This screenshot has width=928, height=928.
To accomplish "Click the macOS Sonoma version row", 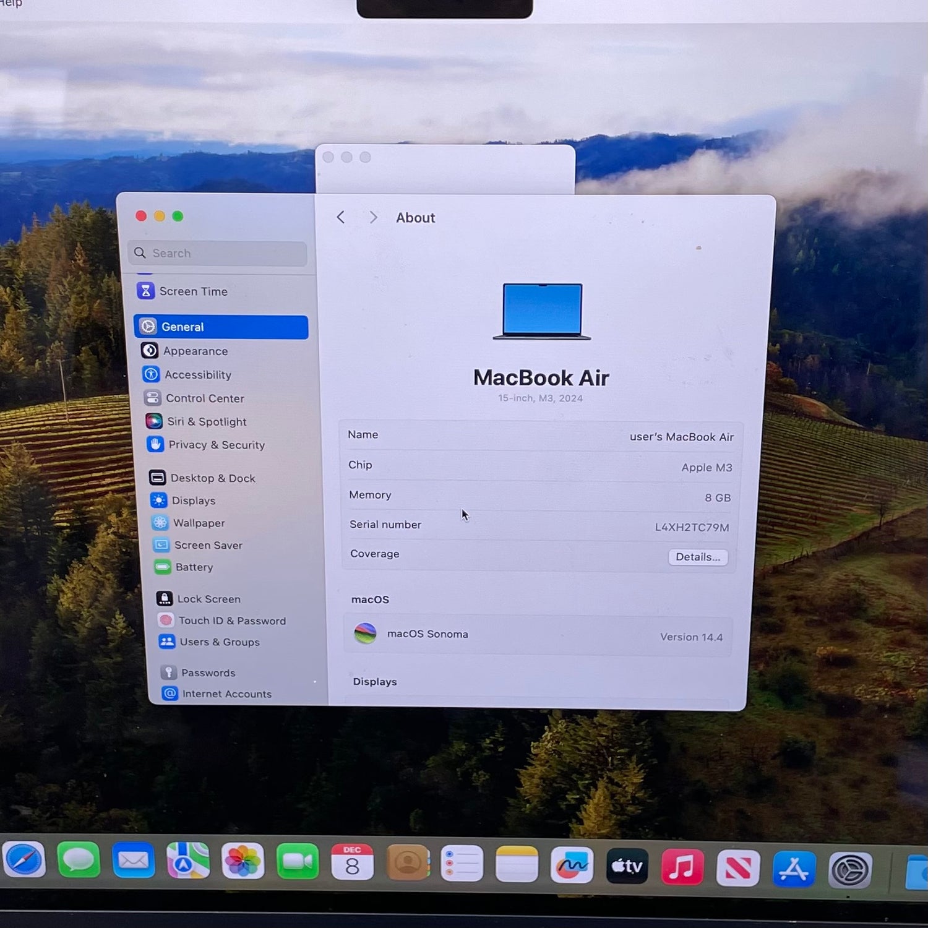I will [x=537, y=635].
